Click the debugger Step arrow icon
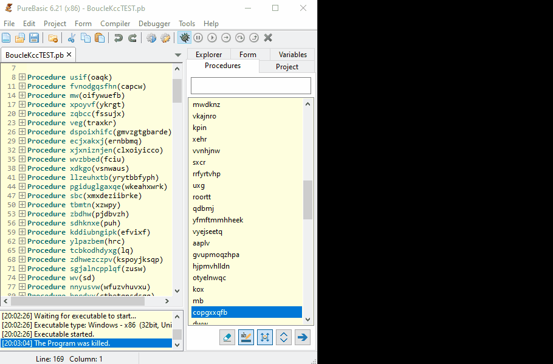553x364 pixels. point(226,38)
